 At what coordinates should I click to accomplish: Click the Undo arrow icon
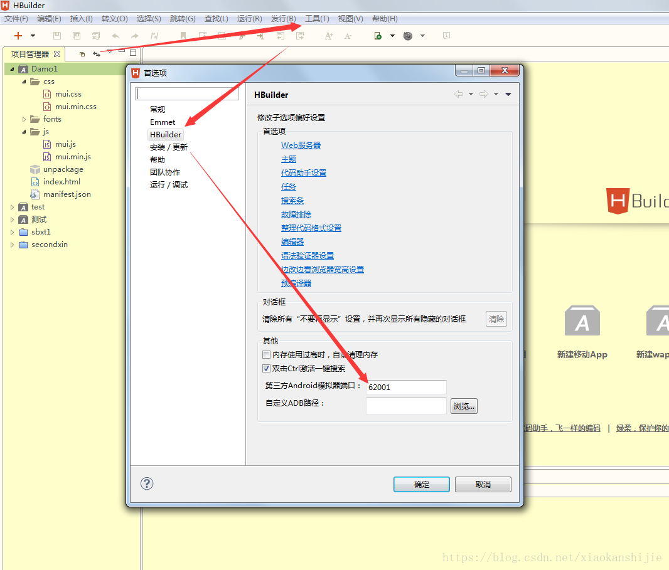115,36
